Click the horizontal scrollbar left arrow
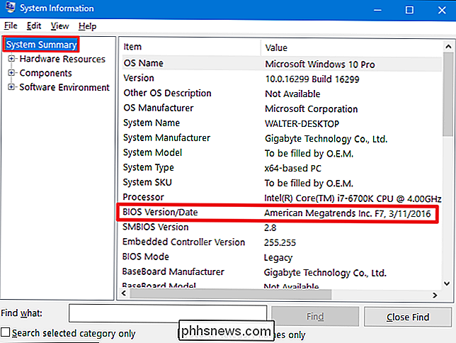 tap(124, 293)
